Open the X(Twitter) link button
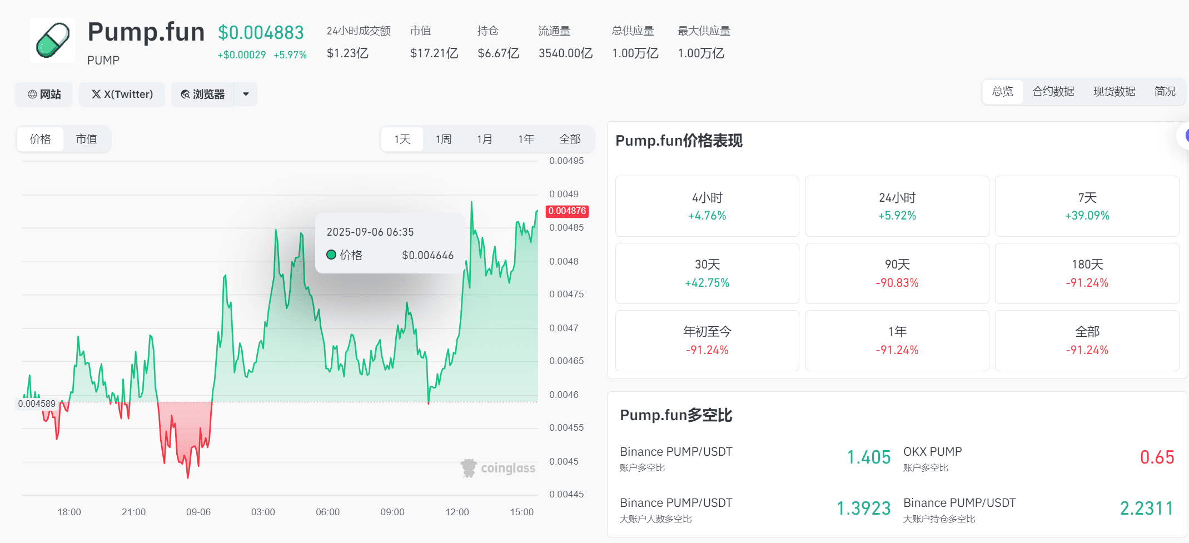 click(122, 94)
